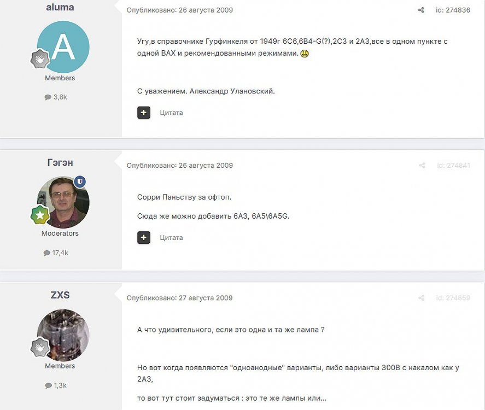Open post link id: 274836
Screen dimensions: 485x410
pos(453,10)
